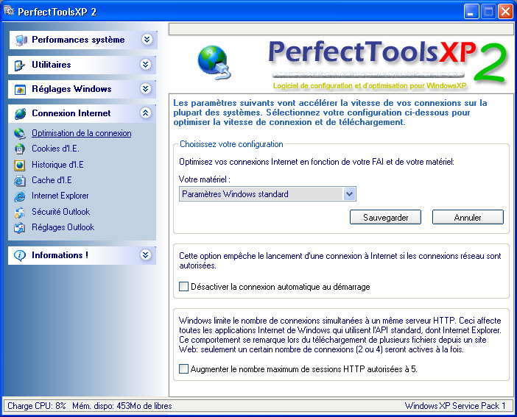Viewport: 517px width, 417px height.
Task: Open the Sécurité Outlook link
Action: coord(60,212)
